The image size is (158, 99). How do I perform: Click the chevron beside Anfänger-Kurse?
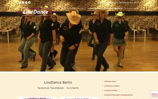pos(103,81)
